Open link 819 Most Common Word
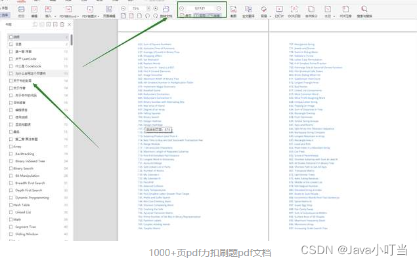Image resolution: width=417 pixels, height=262 pixels. pyautogui.click(x=303, y=94)
